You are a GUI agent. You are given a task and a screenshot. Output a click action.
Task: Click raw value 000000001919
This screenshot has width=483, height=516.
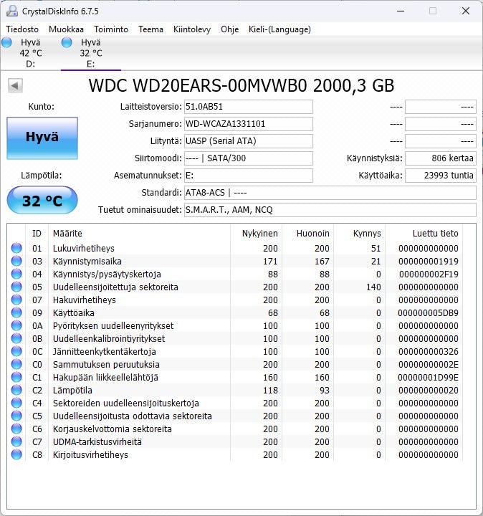(429, 262)
